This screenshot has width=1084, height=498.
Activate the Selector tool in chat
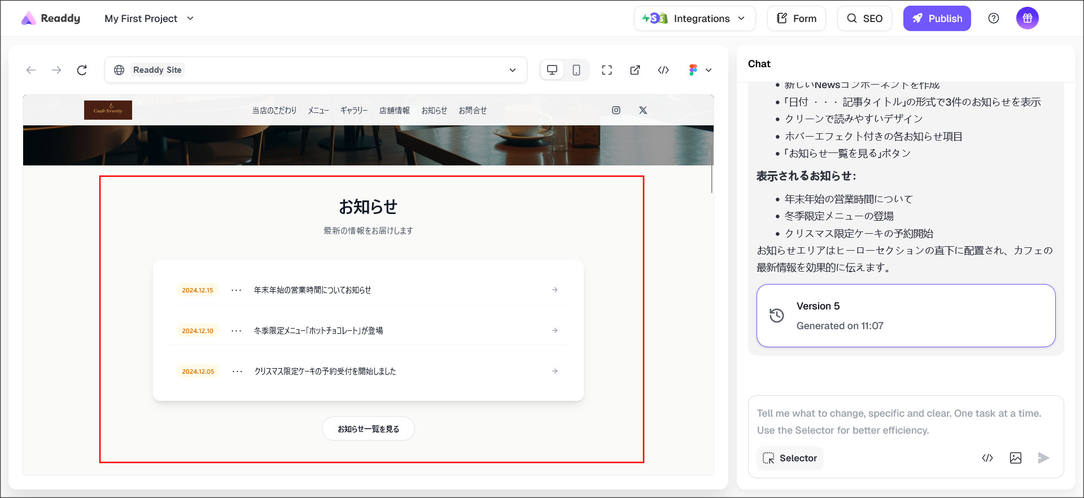pyautogui.click(x=790, y=458)
